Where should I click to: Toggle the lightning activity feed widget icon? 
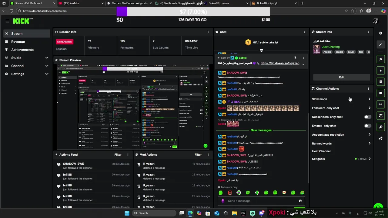point(381,71)
